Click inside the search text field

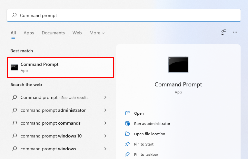(x=129, y=15)
